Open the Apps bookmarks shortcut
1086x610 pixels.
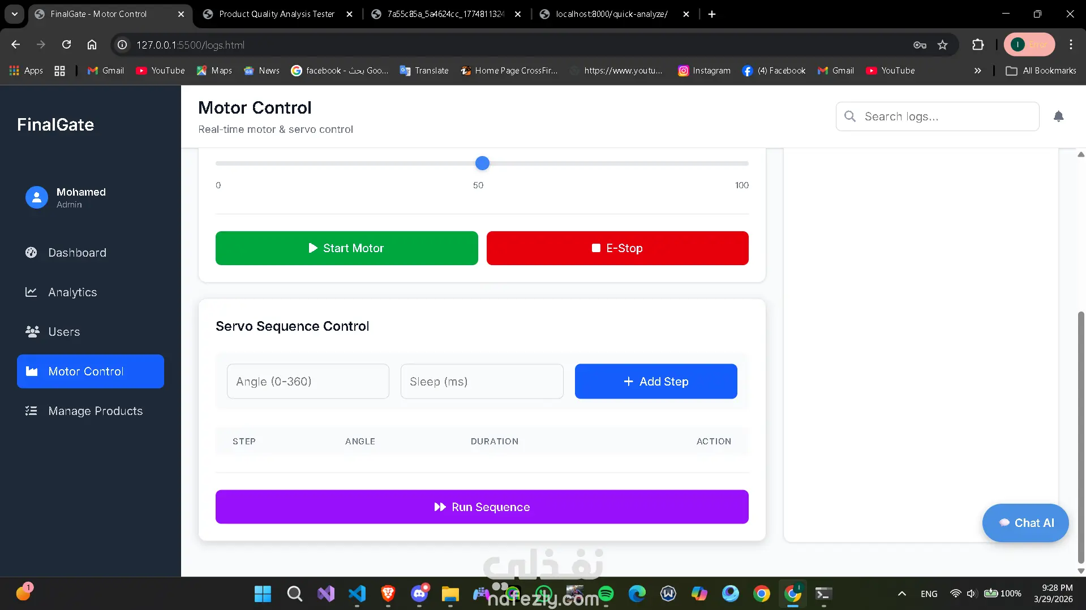coord(26,71)
